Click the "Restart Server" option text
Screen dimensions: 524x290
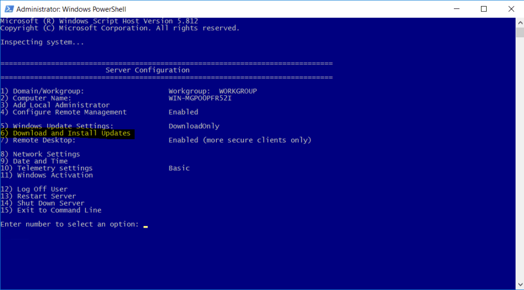click(46, 196)
